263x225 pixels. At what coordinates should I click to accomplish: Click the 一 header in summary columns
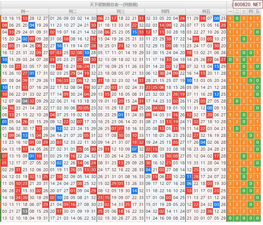coord(230,11)
